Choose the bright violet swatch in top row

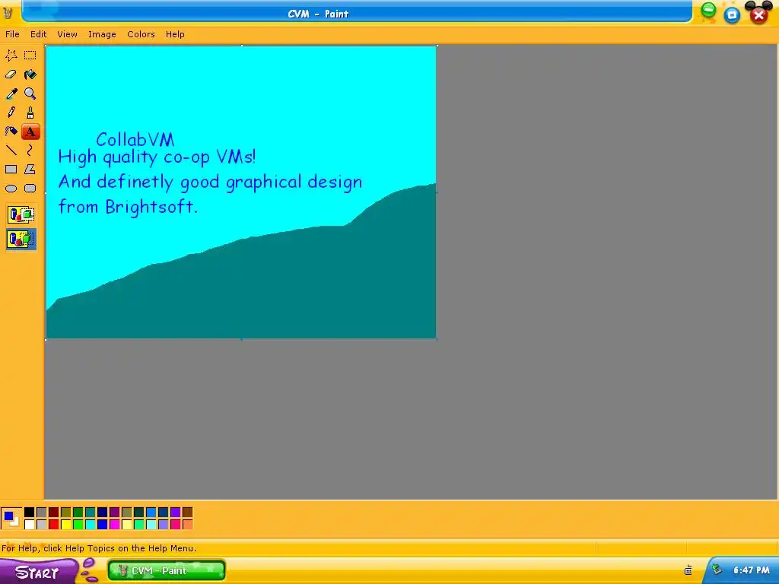point(176,512)
